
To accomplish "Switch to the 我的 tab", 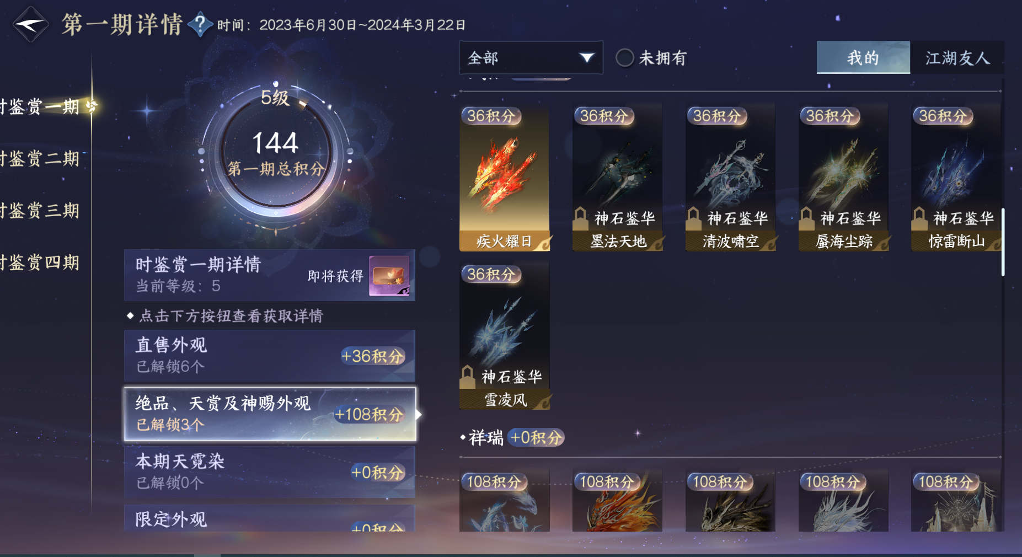I will [863, 57].
